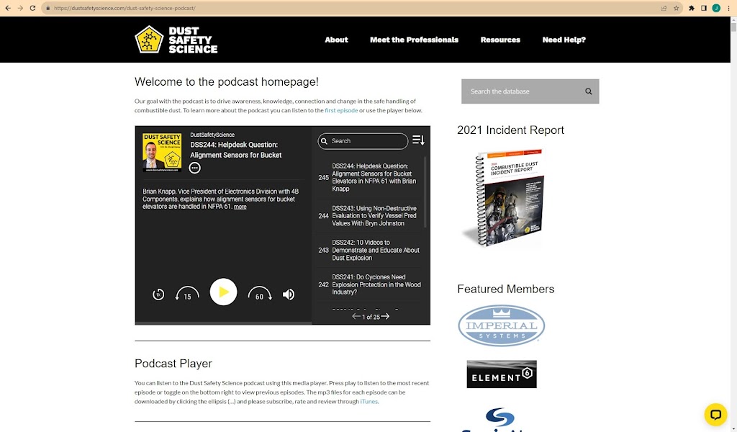This screenshot has height=432, width=737.
Task: Select episode DSS244 in the playlist
Action: point(369,177)
